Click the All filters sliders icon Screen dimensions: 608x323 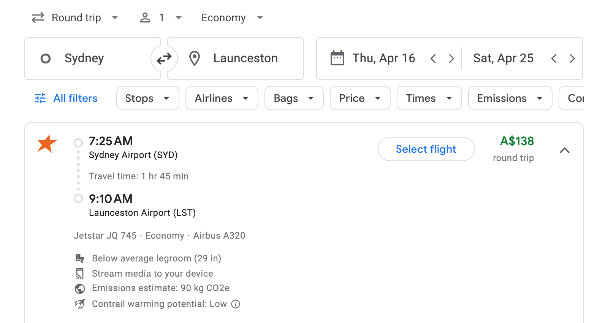40,98
